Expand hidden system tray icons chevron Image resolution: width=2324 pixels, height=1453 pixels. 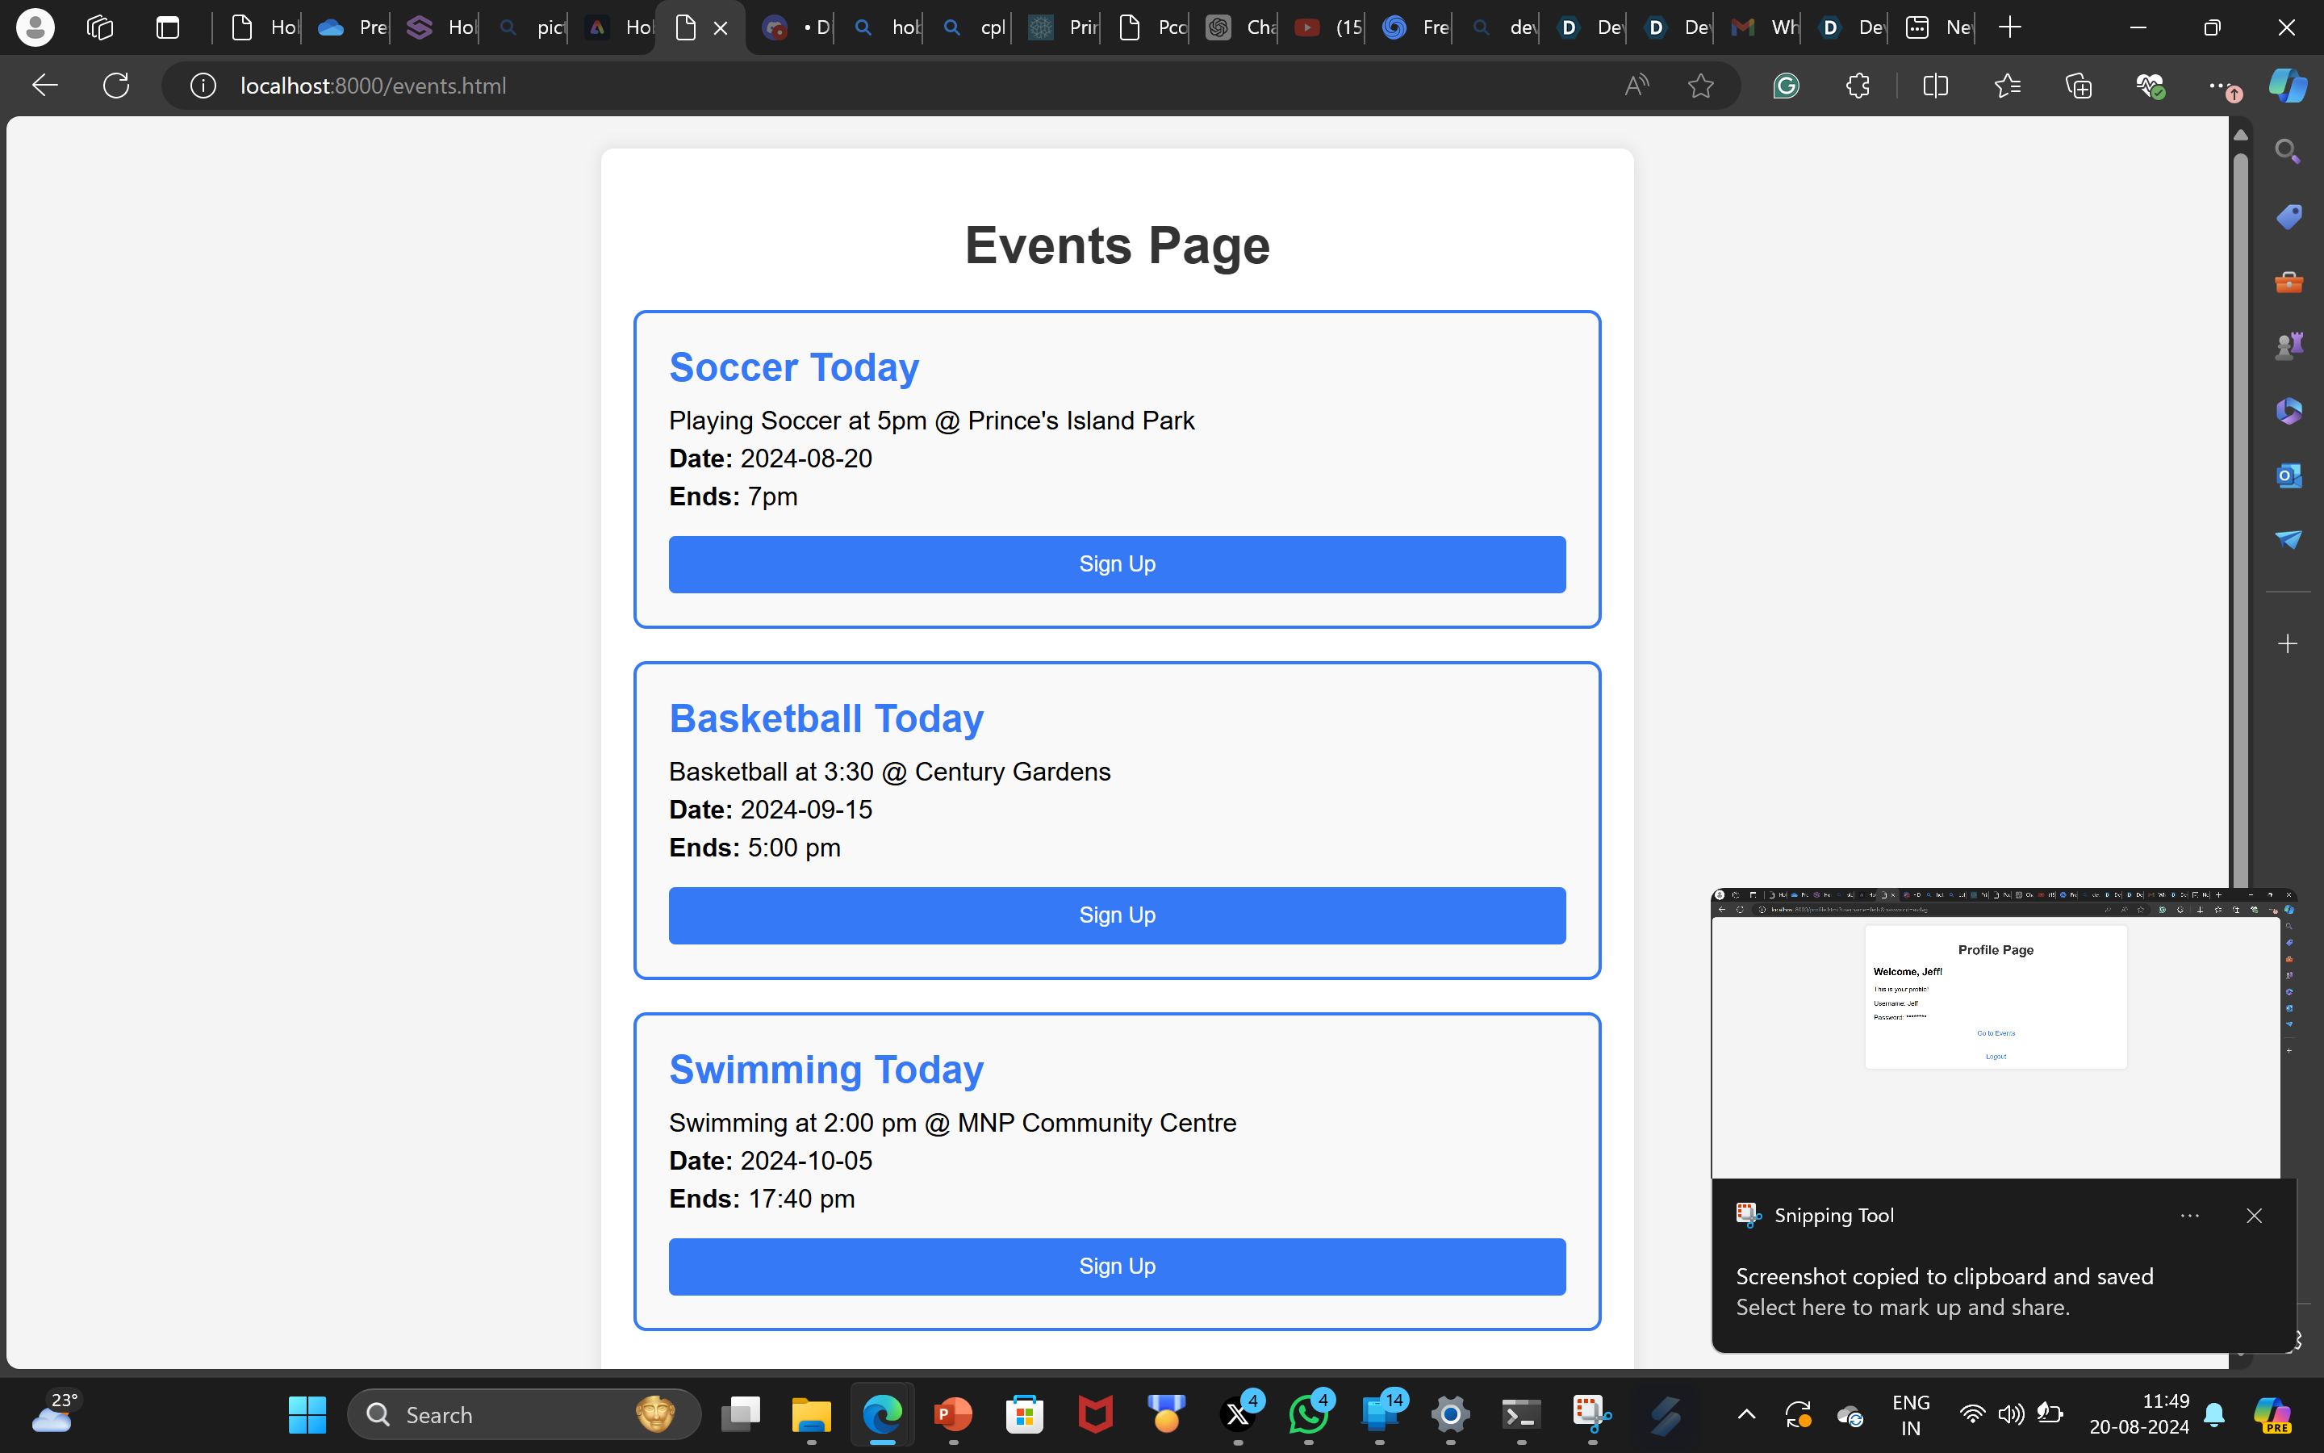tap(1747, 1413)
